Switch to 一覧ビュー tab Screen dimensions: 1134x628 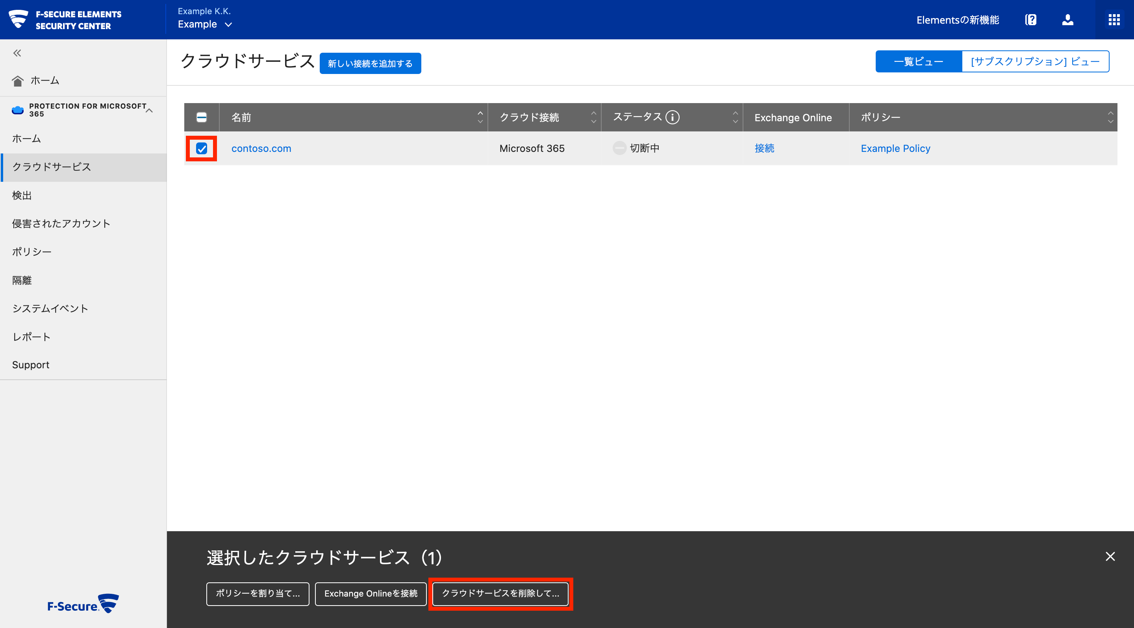(x=918, y=61)
